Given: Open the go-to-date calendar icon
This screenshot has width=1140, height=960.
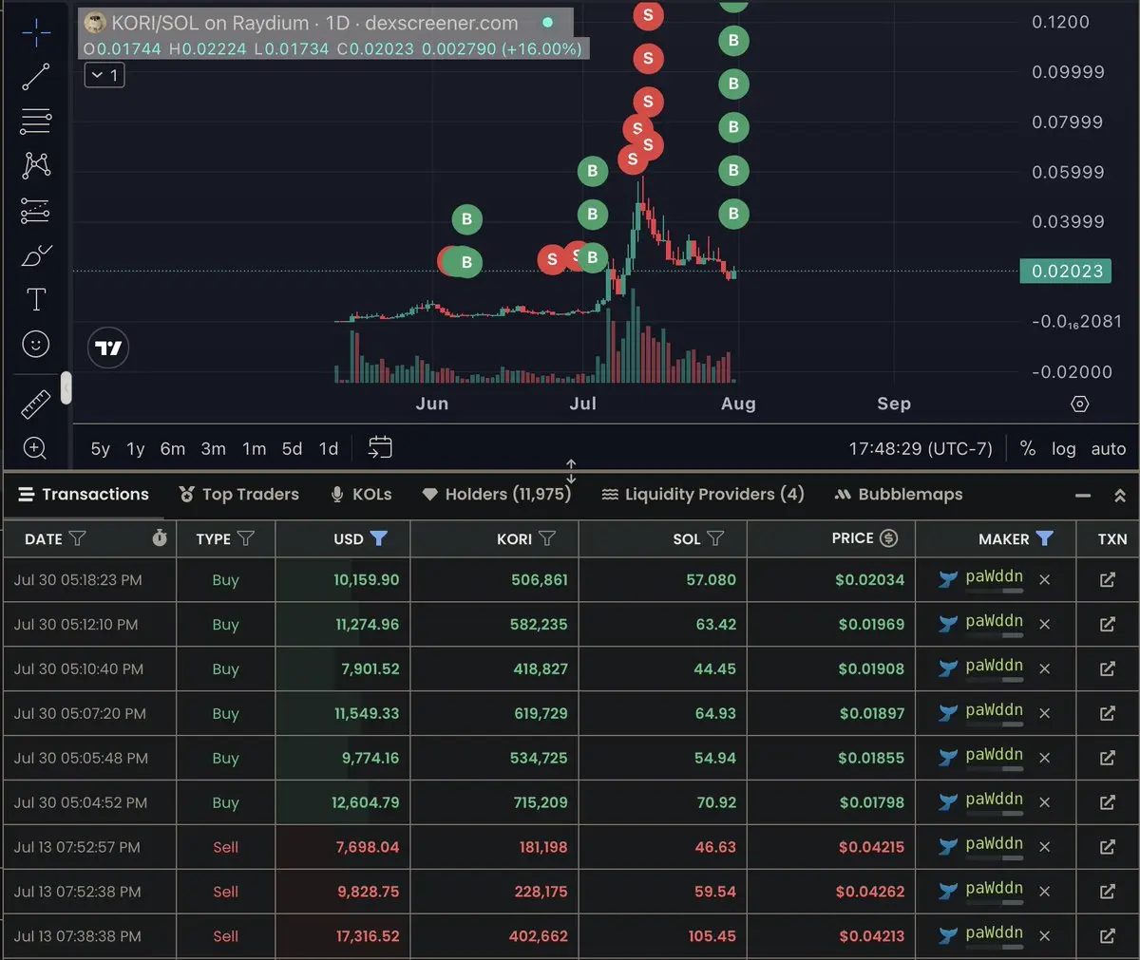Looking at the screenshot, I should 380,447.
